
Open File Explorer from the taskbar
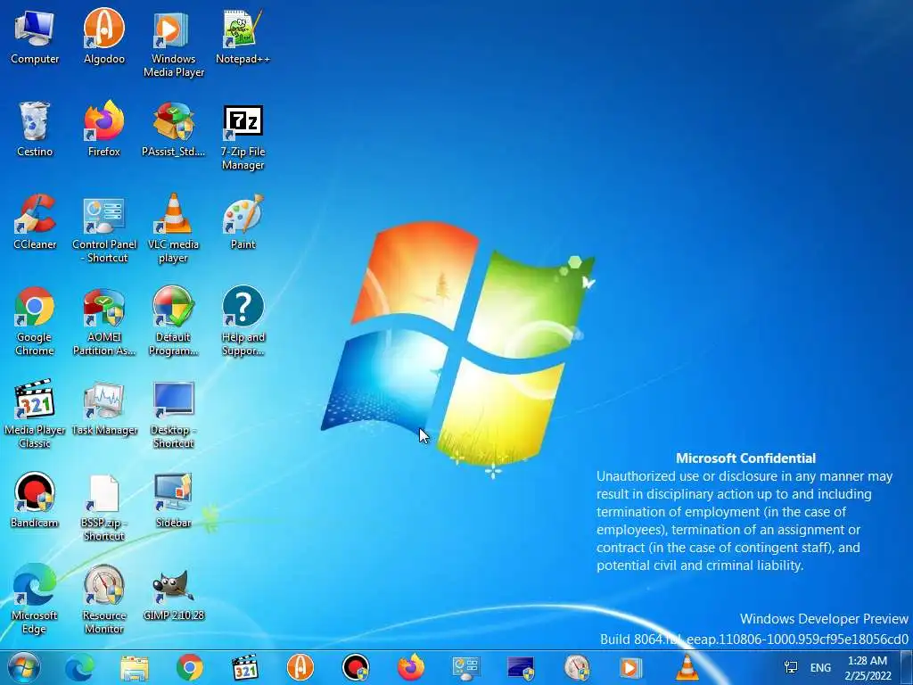point(134,667)
